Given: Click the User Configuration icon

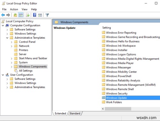Looking at the screenshot, I should click(x=7, y=75).
